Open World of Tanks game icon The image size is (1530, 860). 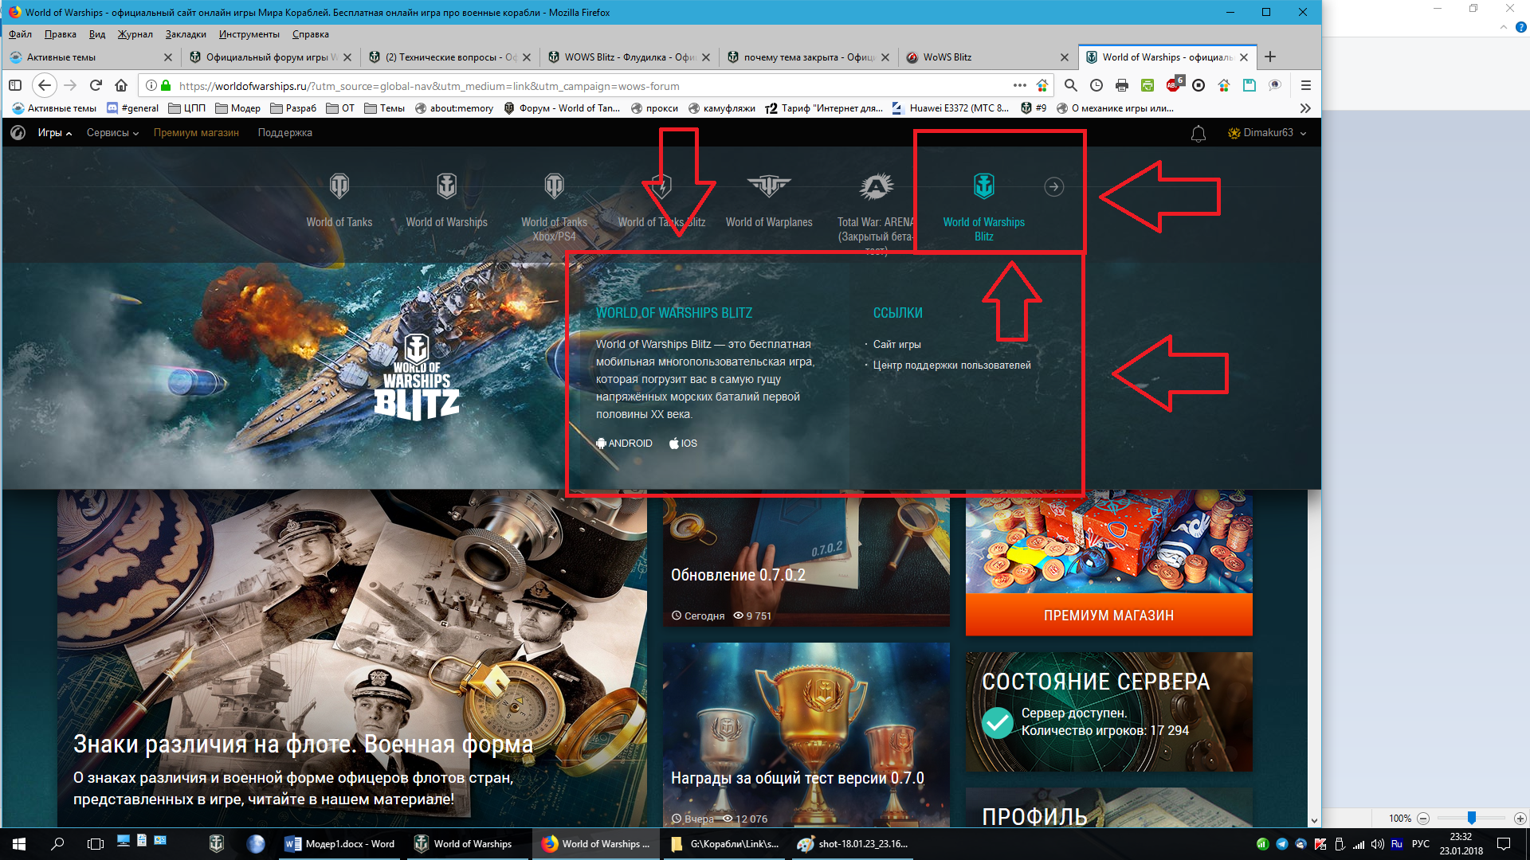(339, 186)
